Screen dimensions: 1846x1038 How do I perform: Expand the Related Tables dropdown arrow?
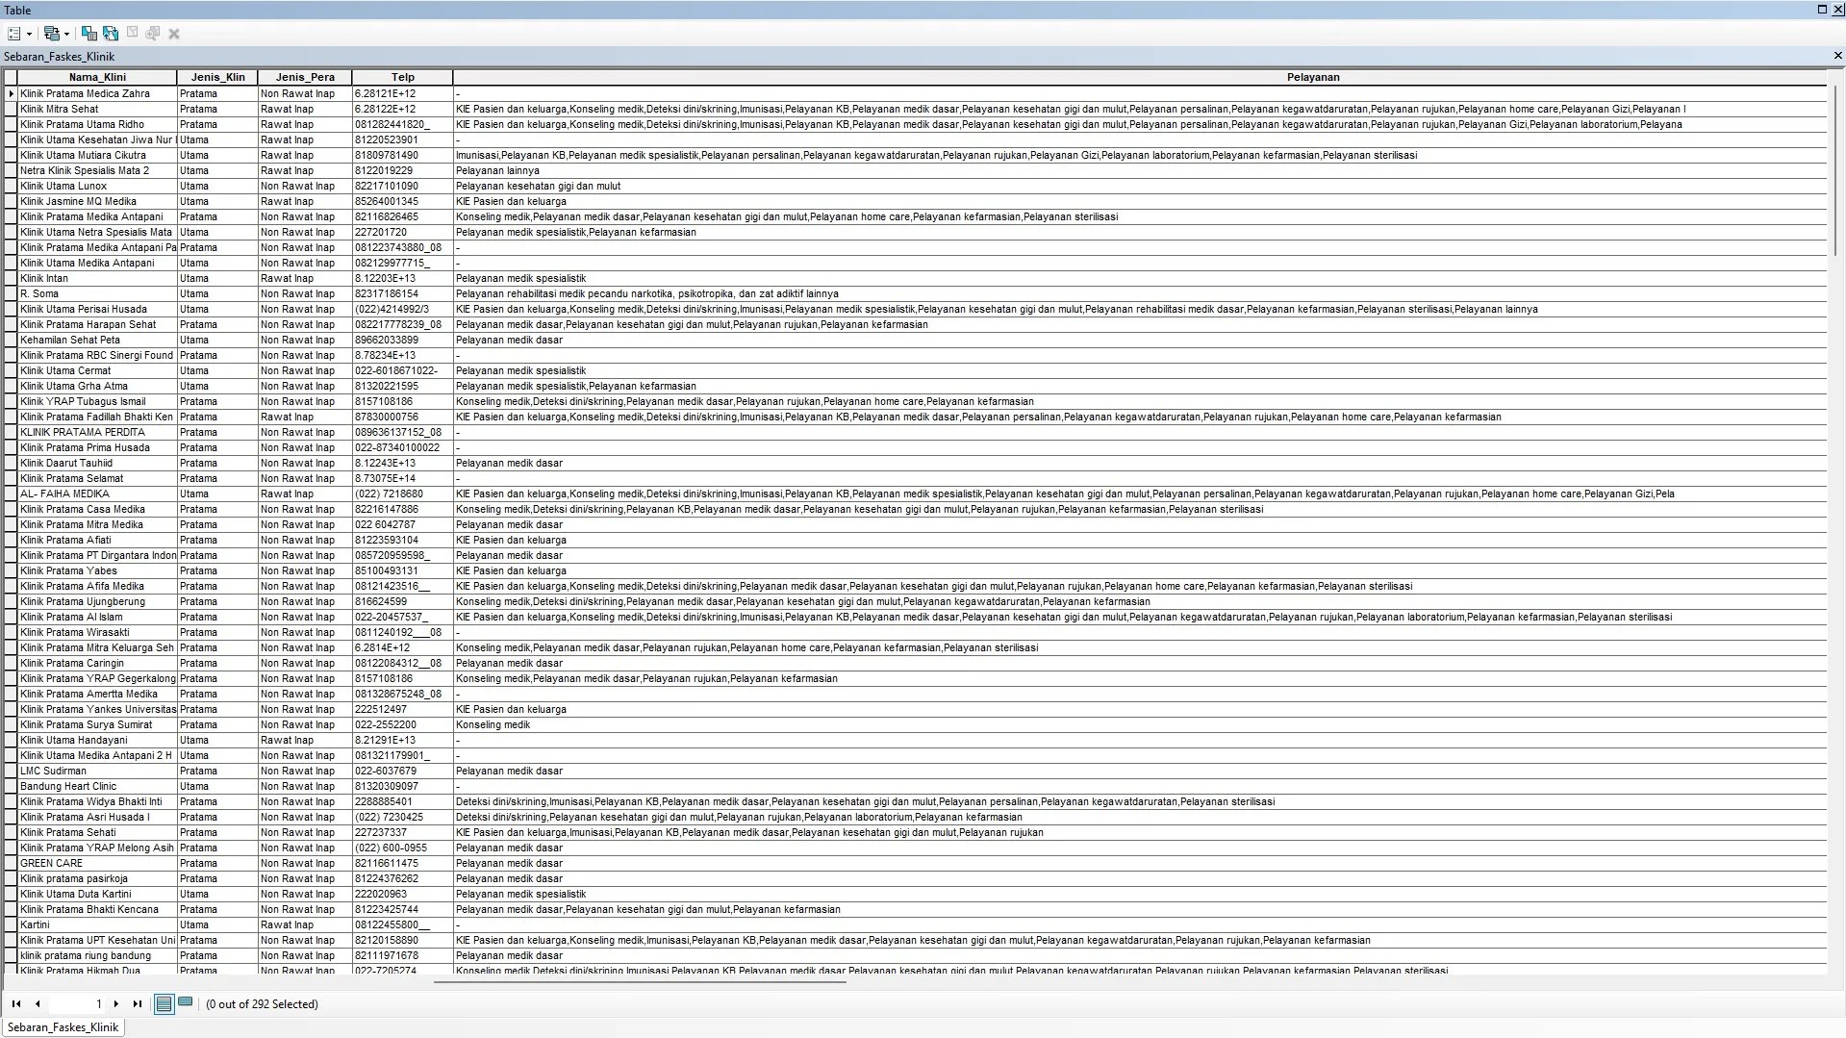[66, 34]
